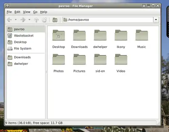Open the Go menu
Screen dimensions: 169x132
35,12
